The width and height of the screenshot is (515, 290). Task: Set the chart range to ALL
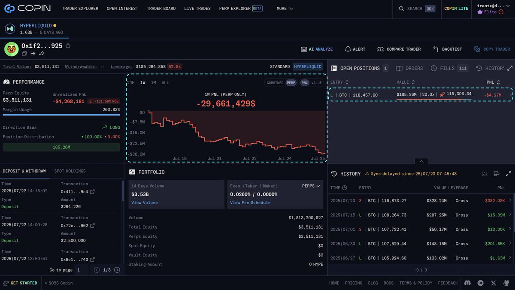165,83
